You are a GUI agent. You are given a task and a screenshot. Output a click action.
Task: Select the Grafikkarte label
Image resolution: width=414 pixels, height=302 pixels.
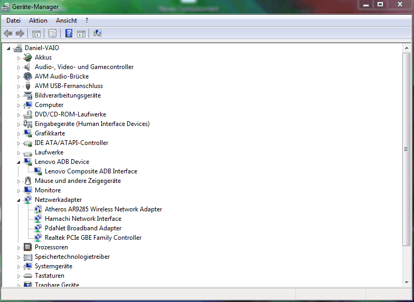pos(50,133)
